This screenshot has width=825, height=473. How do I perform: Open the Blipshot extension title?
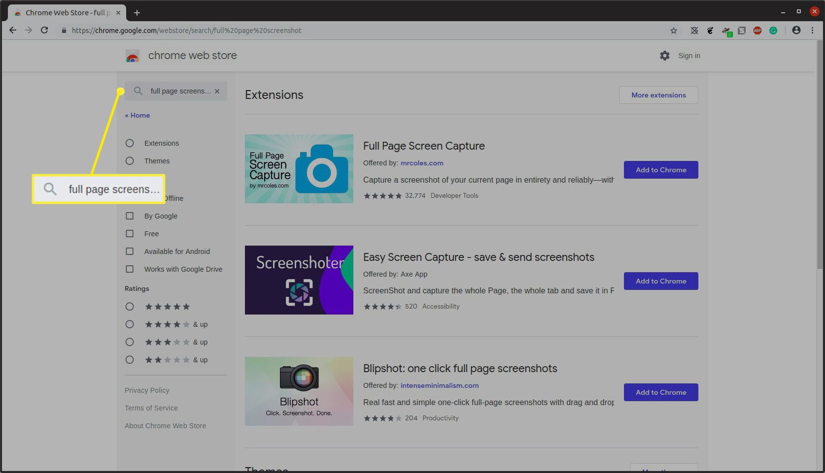tap(460, 368)
